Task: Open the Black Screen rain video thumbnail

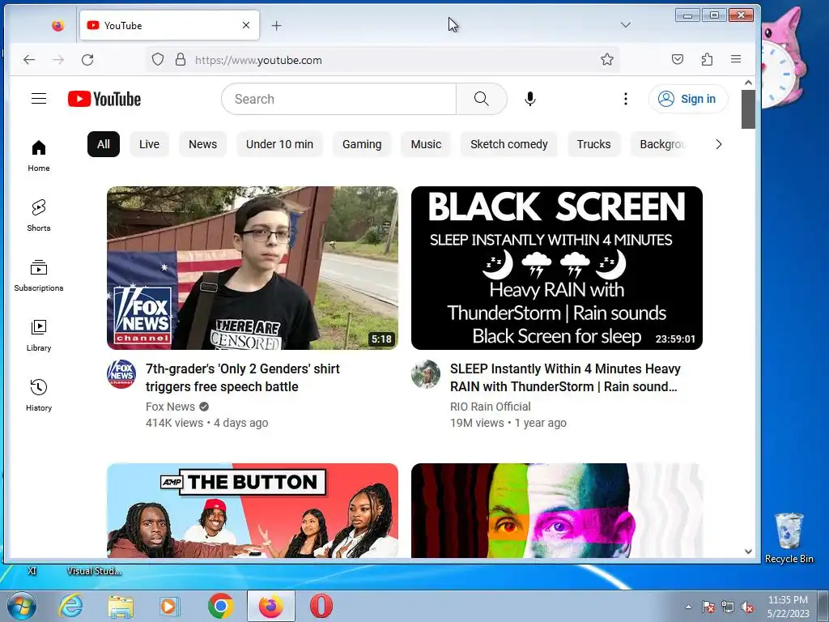Action: (557, 267)
